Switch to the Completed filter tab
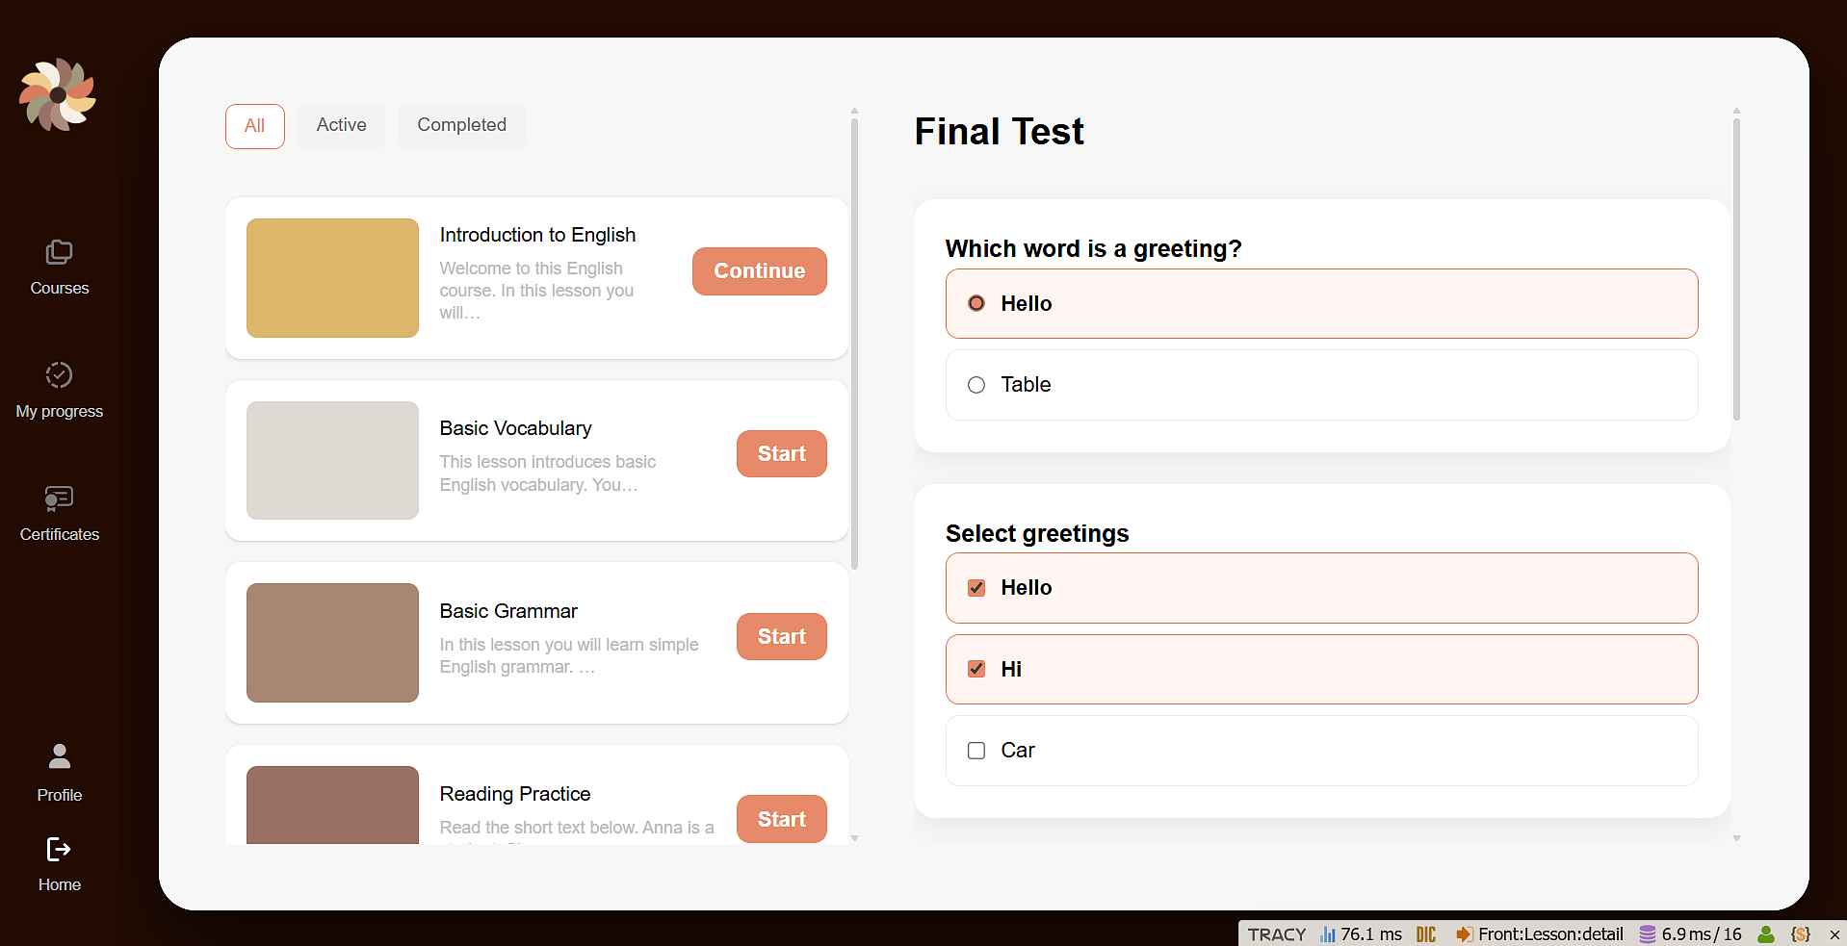The height and width of the screenshot is (946, 1847). (461, 125)
